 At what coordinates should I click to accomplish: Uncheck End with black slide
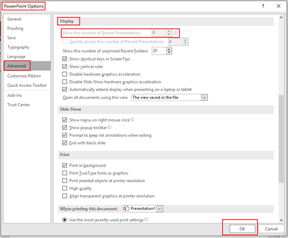[x=64, y=143]
